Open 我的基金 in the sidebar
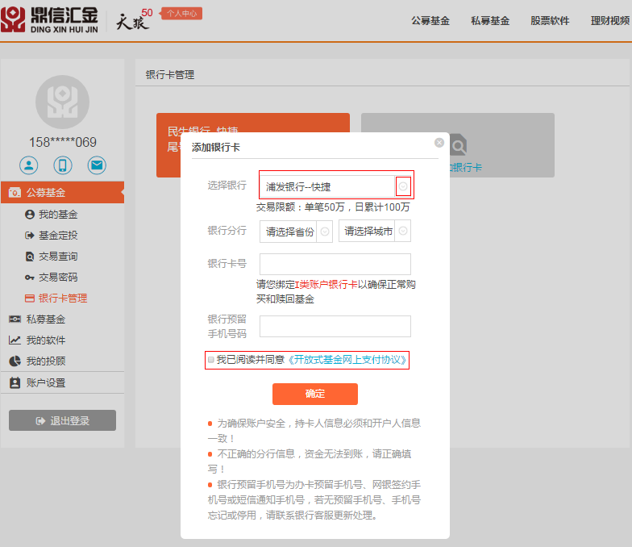 (x=58, y=215)
